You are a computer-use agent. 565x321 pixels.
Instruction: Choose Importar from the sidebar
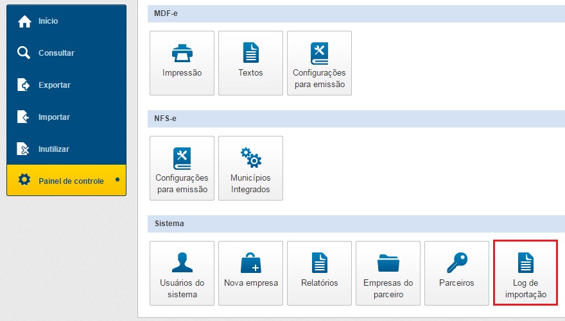point(66,117)
